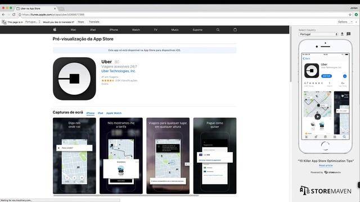Open the page language dropdown showing Portuguese
This screenshot has width=360, height=202.
pos(33,22)
